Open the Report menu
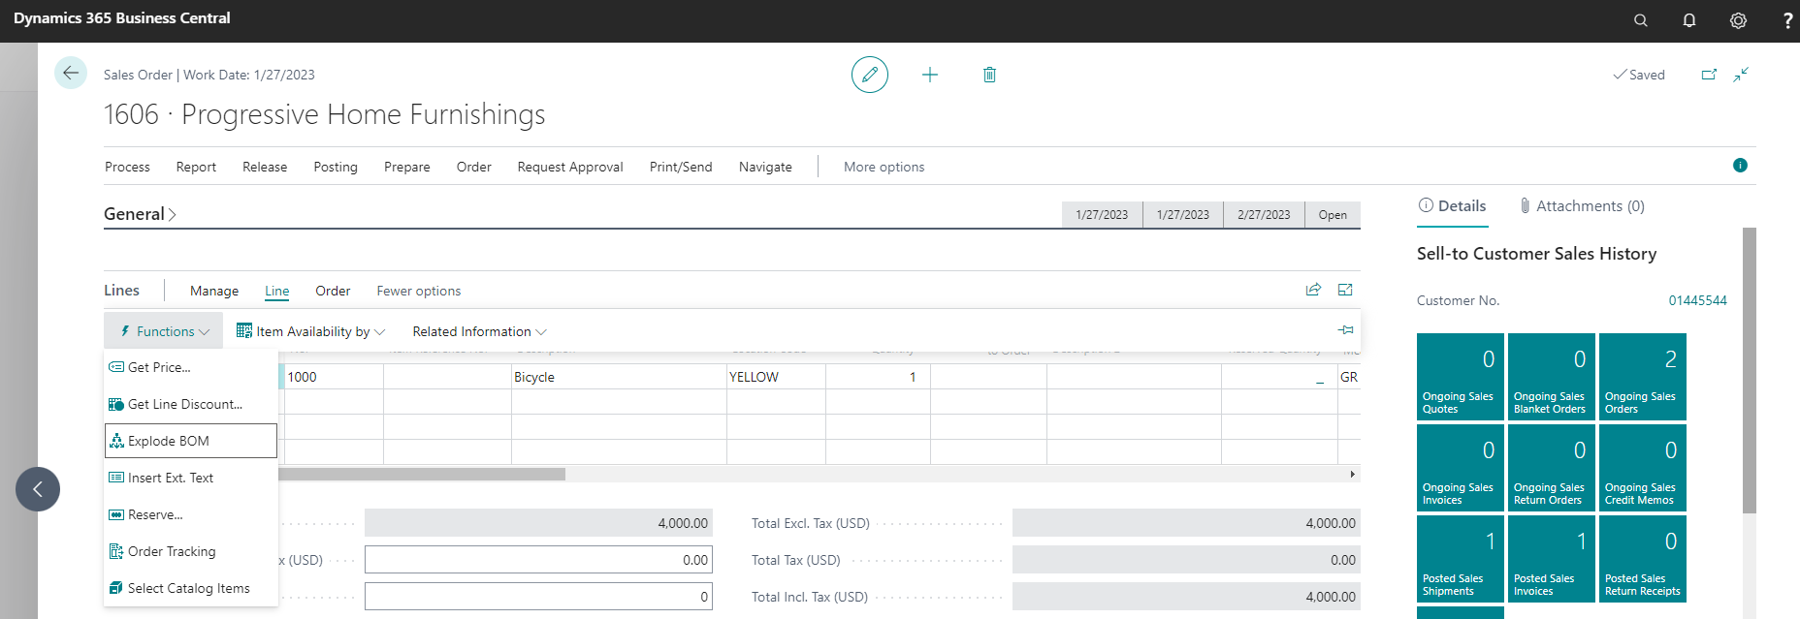Image resolution: width=1800 pixels, height=619 pixels. 196,167
